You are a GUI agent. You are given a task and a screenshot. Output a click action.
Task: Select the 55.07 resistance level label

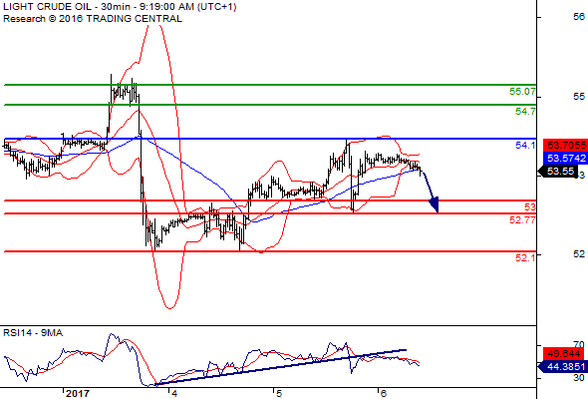point(522,91)
